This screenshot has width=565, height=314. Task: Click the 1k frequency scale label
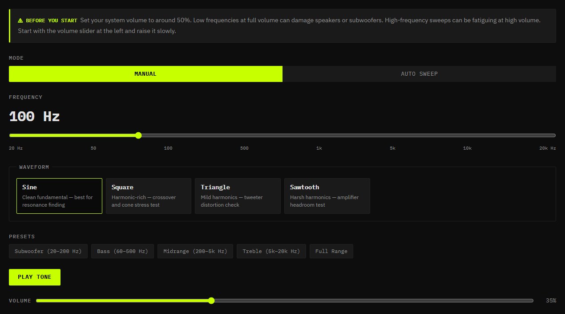[x=319, y=148]
